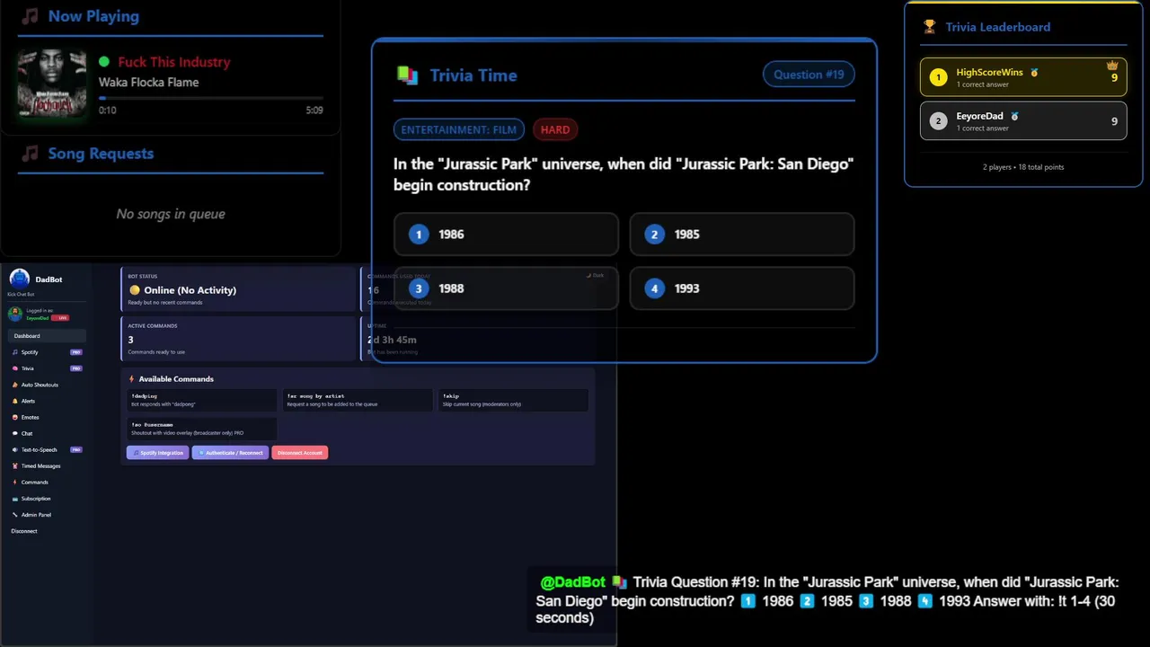
Task: Click '2 players • 18 total points' text
Action: click(x=1023, y=167)
